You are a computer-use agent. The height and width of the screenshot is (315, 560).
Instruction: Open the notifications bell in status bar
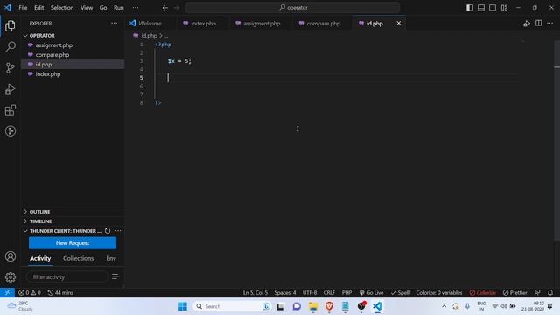550,292
